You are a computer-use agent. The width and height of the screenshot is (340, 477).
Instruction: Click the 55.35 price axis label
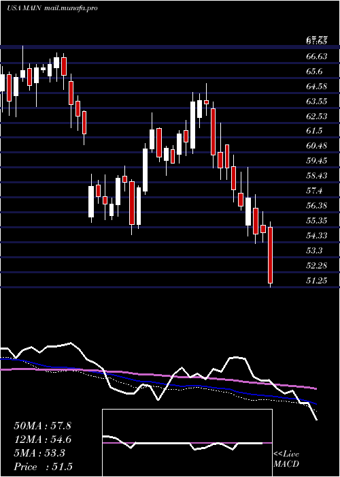point(317,221)
